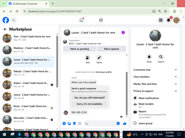
Task: Mute conversation using the bell icon
Action: coord(149,57)
